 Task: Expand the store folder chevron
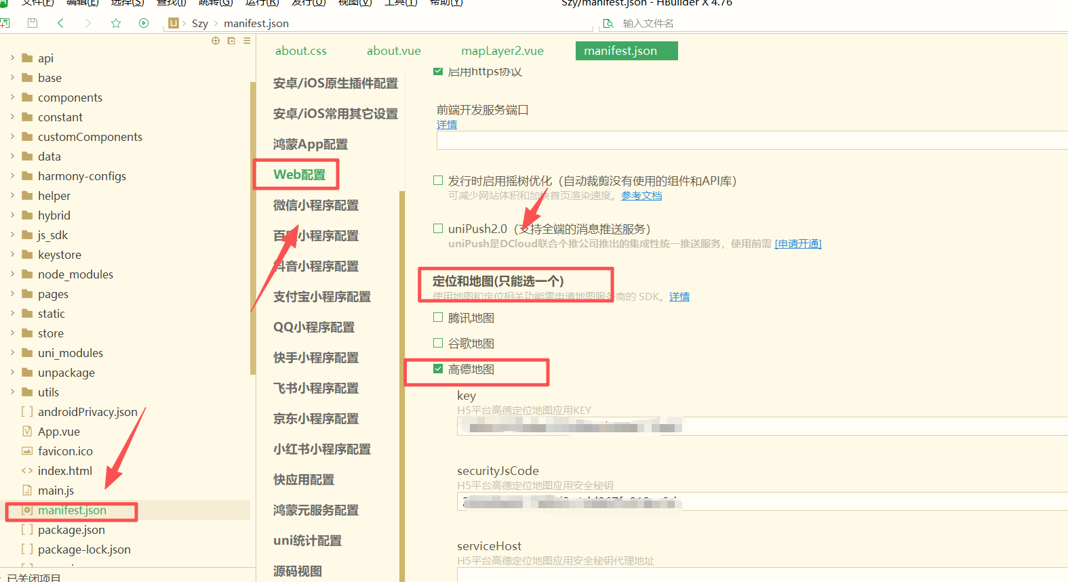click(x=12, y=333)
